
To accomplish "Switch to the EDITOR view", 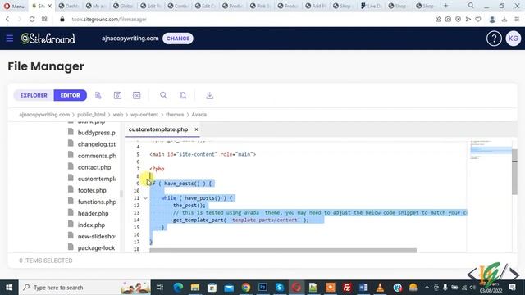I will [x=71, y=95].
